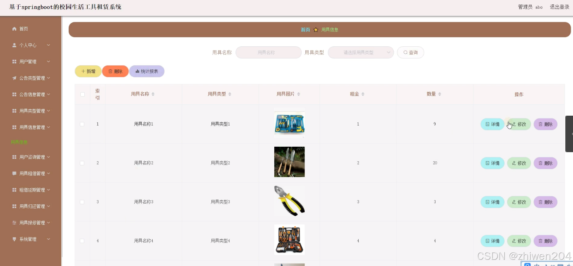
Task: Click the grid icon beside 租借延期管理
Action: tap(14, 190)
